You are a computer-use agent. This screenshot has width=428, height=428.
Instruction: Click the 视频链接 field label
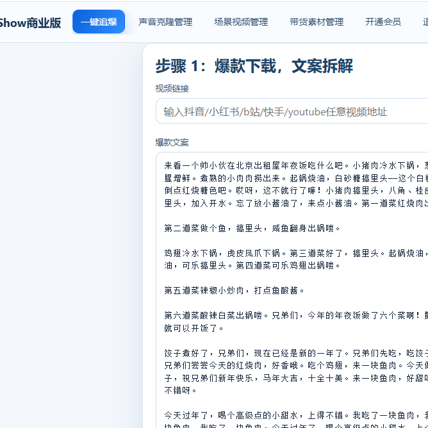[x=172, y=88]
